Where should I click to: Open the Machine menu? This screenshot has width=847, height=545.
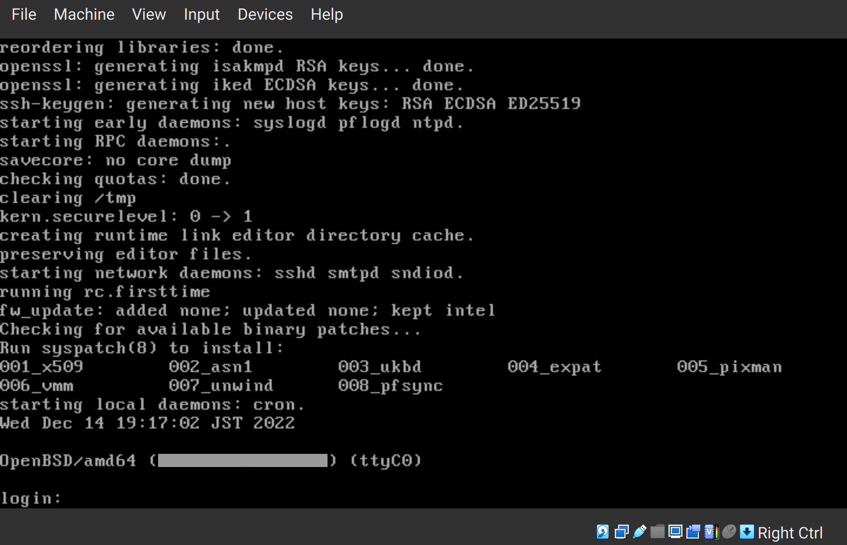point(84,14)
